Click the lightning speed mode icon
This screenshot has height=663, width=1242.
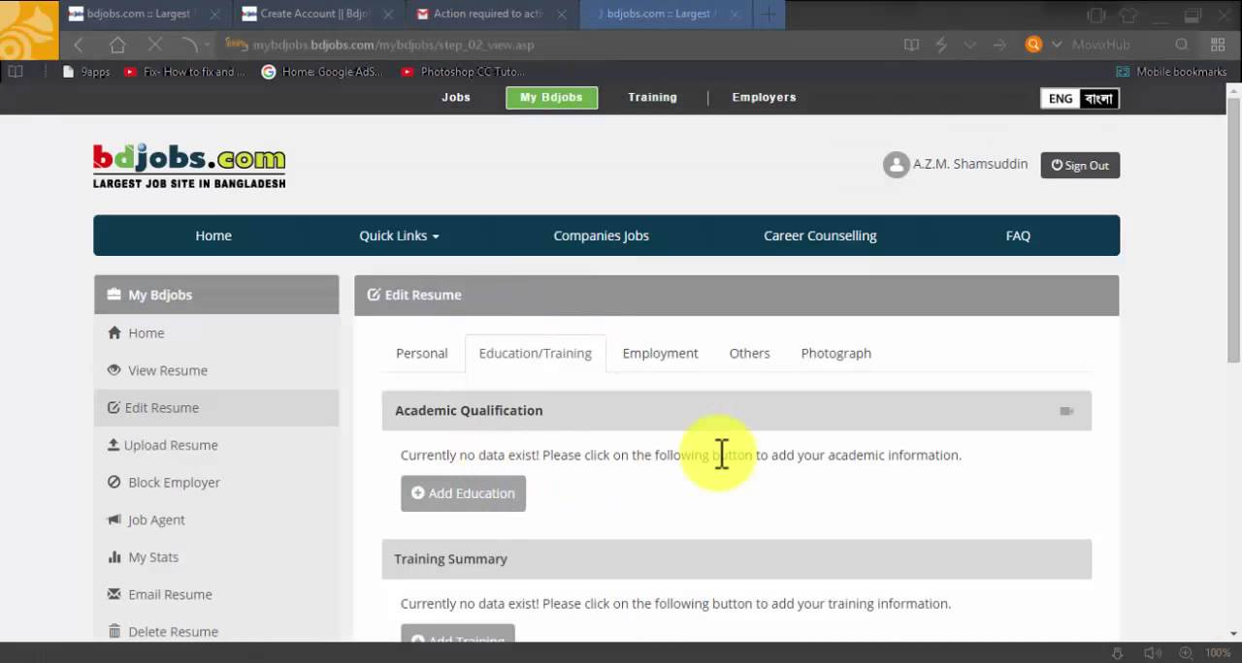point(941,45)
